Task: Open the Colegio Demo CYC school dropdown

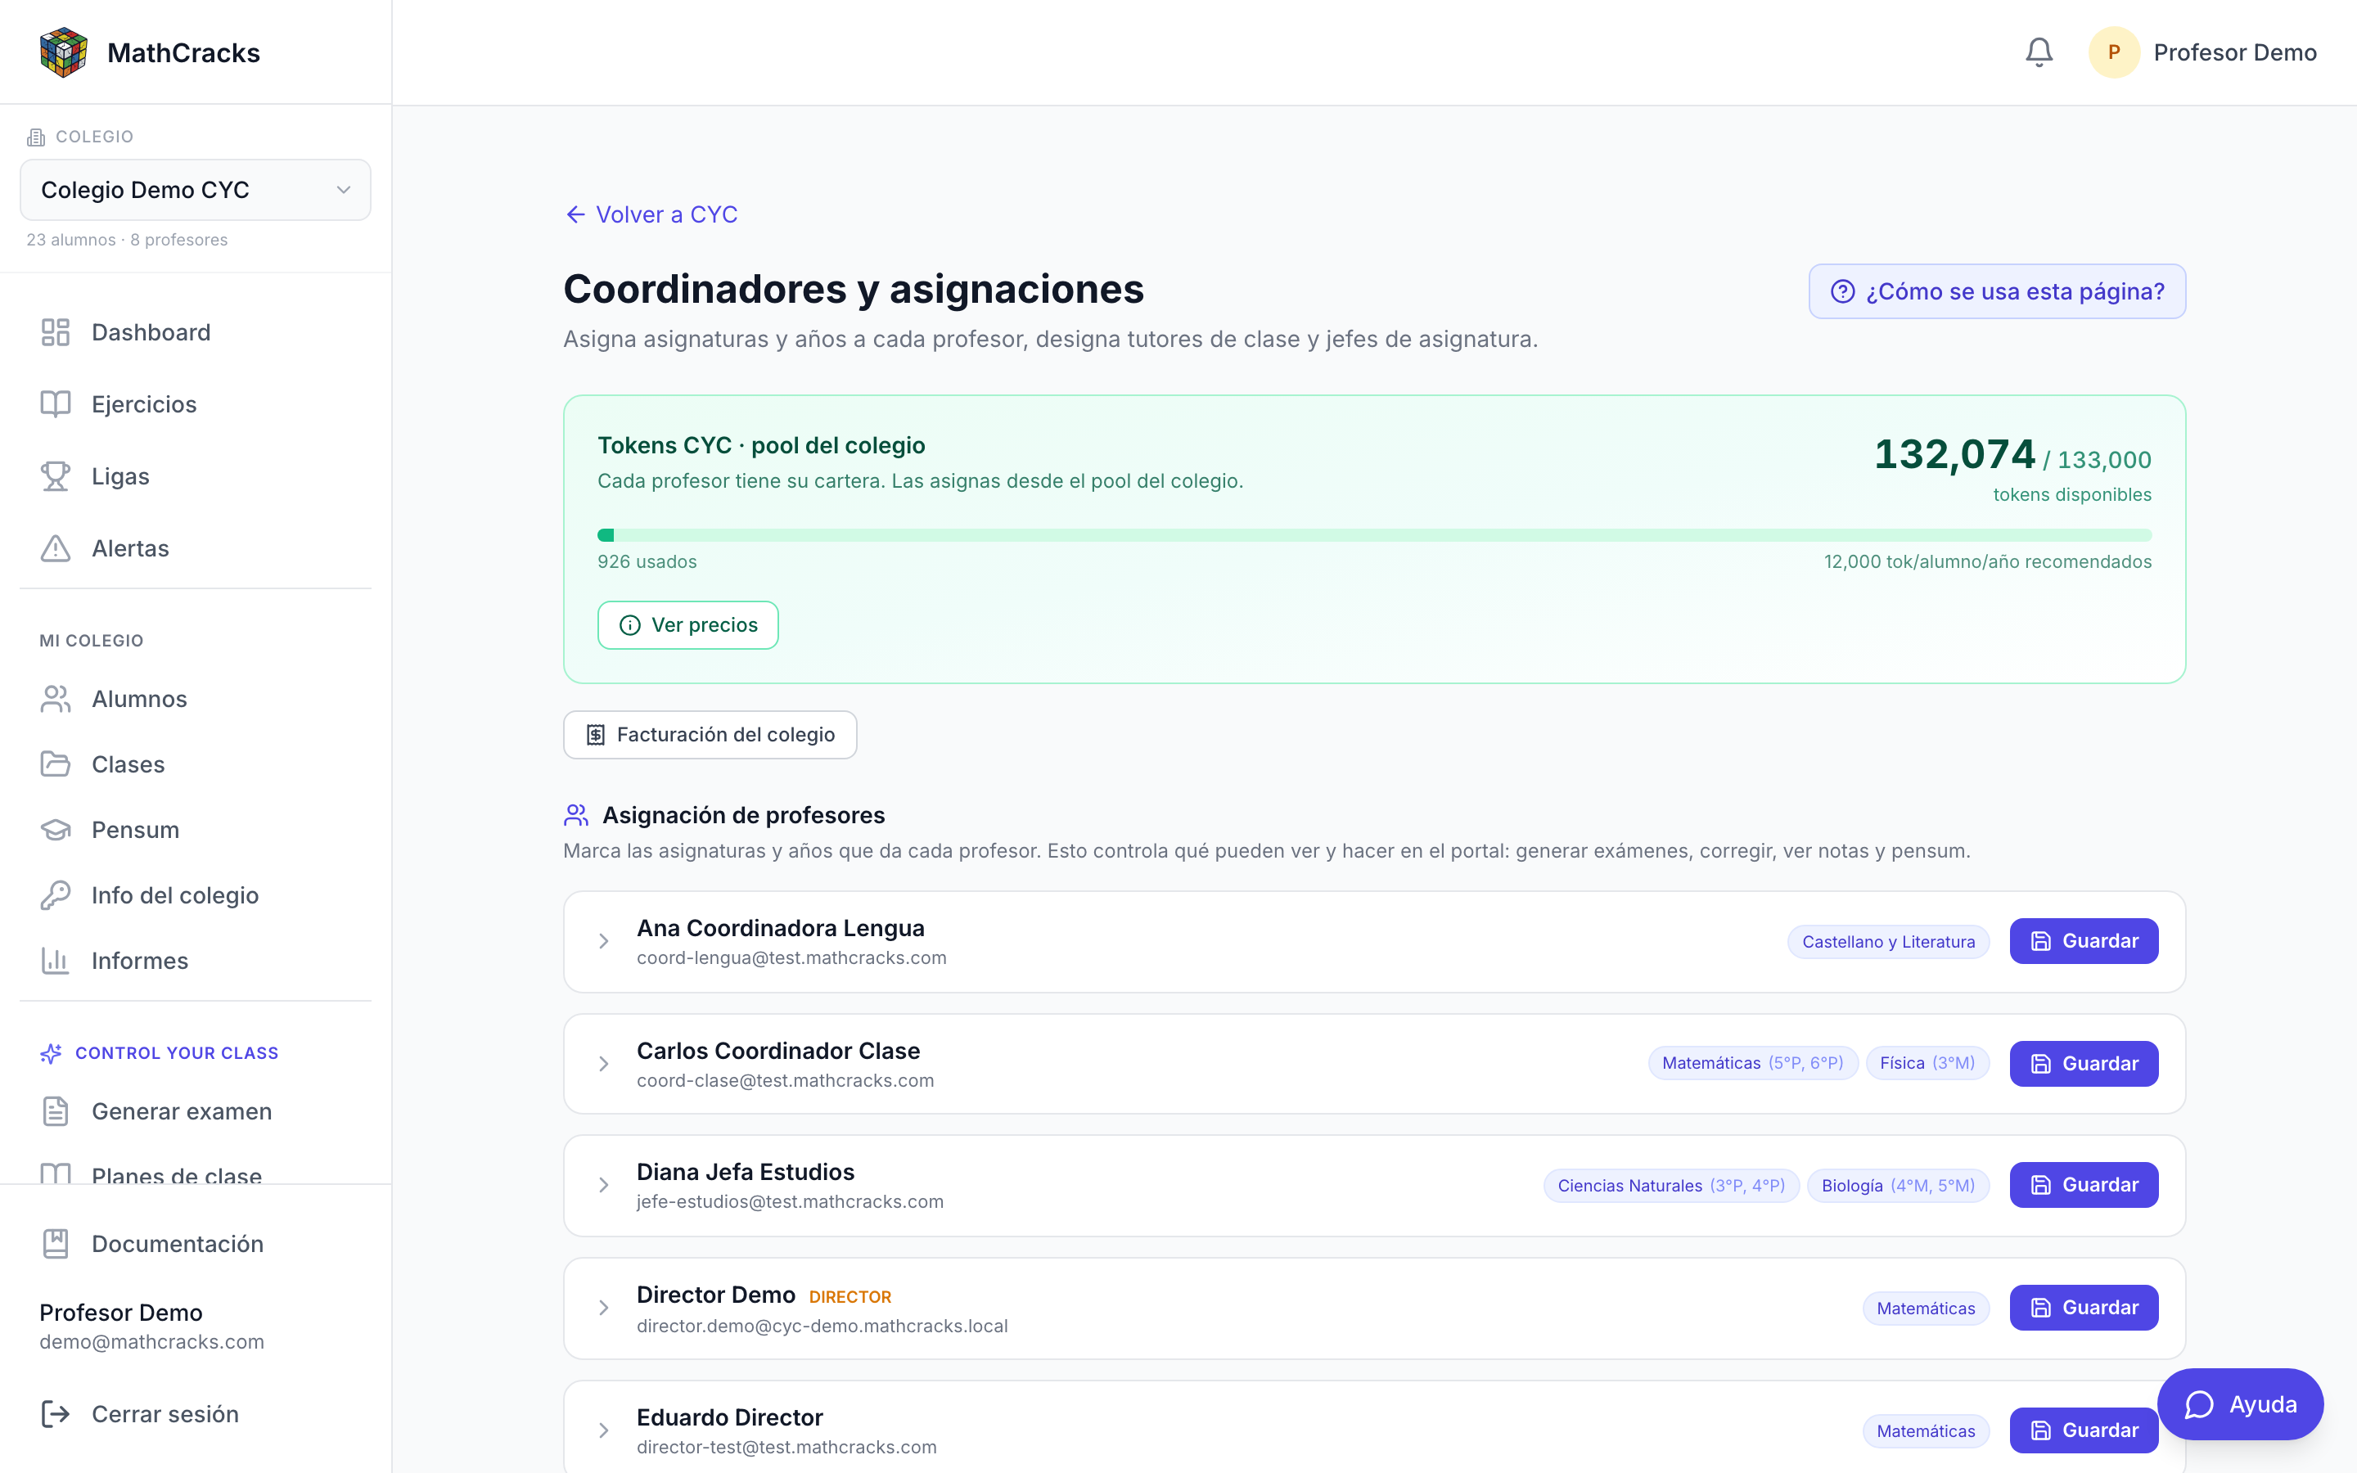Action: [x=196, y=190]
